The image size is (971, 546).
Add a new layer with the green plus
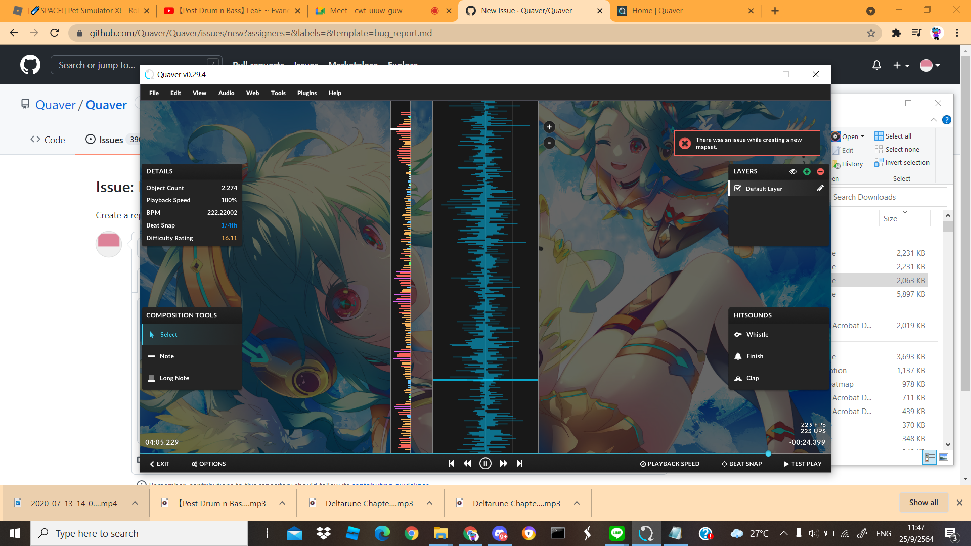807,171
